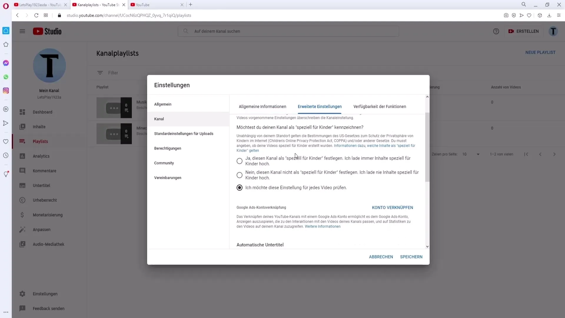Click the ERSTELLEN button
Viewport: 565px width, 318px height.
point(524,31)
